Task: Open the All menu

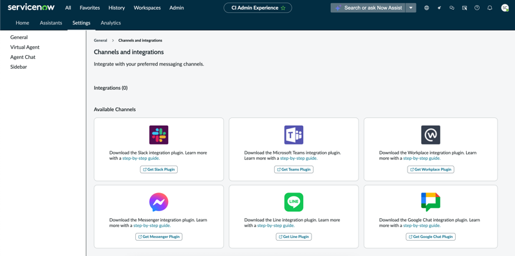Action: (68, 8)
